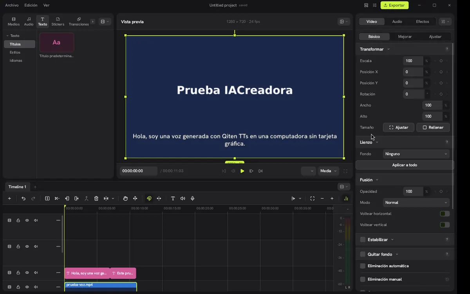Viewport: 470px width, 294px height.
Task: Hide the prueba-voz.mp4 track with eye icon
Action: pos(27,287)
